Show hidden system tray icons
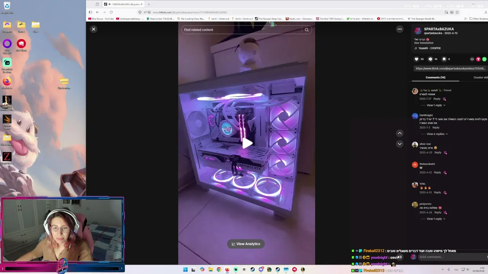The height and width of the screenshot is (274, 488). pyautogui.click(x=443, y=269)
